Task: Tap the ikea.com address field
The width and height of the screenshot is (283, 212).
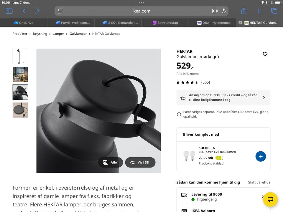Action: click(x=141, y=11)
